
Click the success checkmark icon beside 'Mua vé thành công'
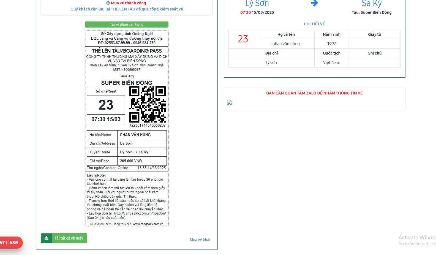pos(108,3)
